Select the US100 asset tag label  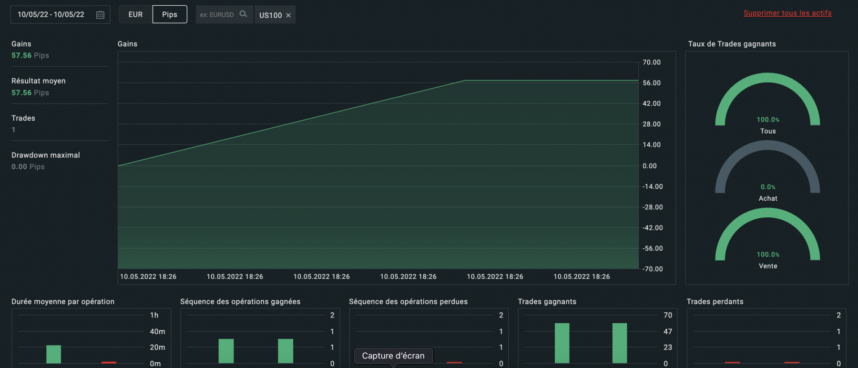(x=270, y=15)
